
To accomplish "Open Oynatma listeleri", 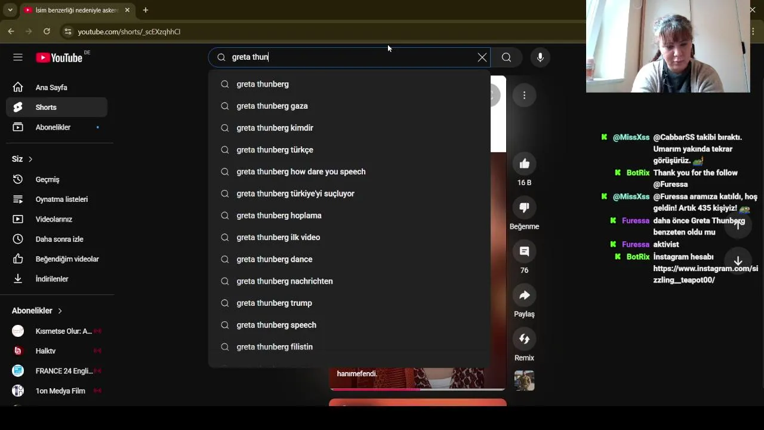I will tap(57, 199).
